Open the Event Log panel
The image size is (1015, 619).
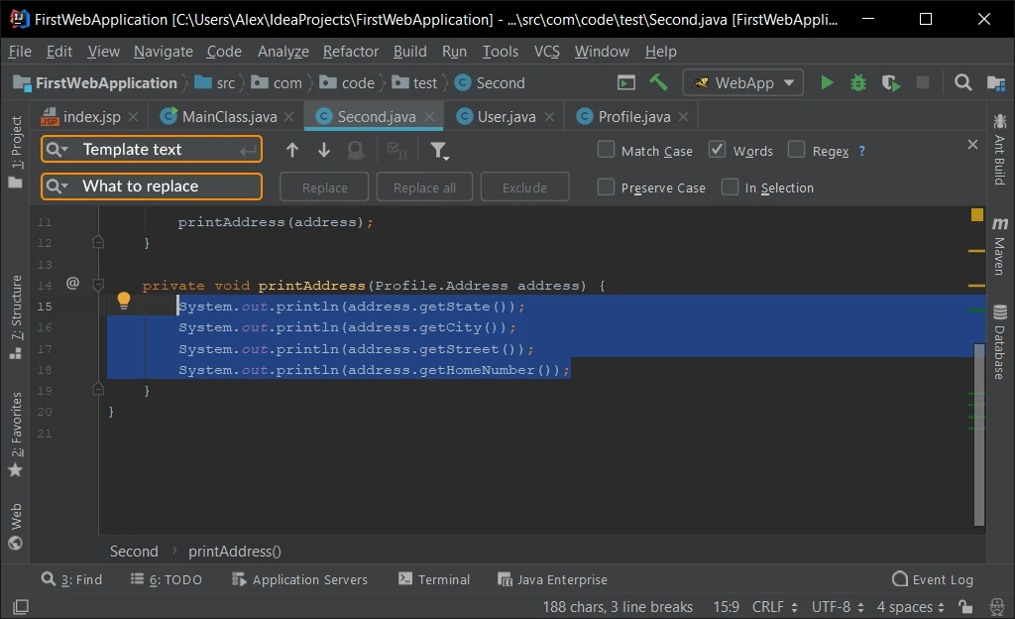click(933, 580)
